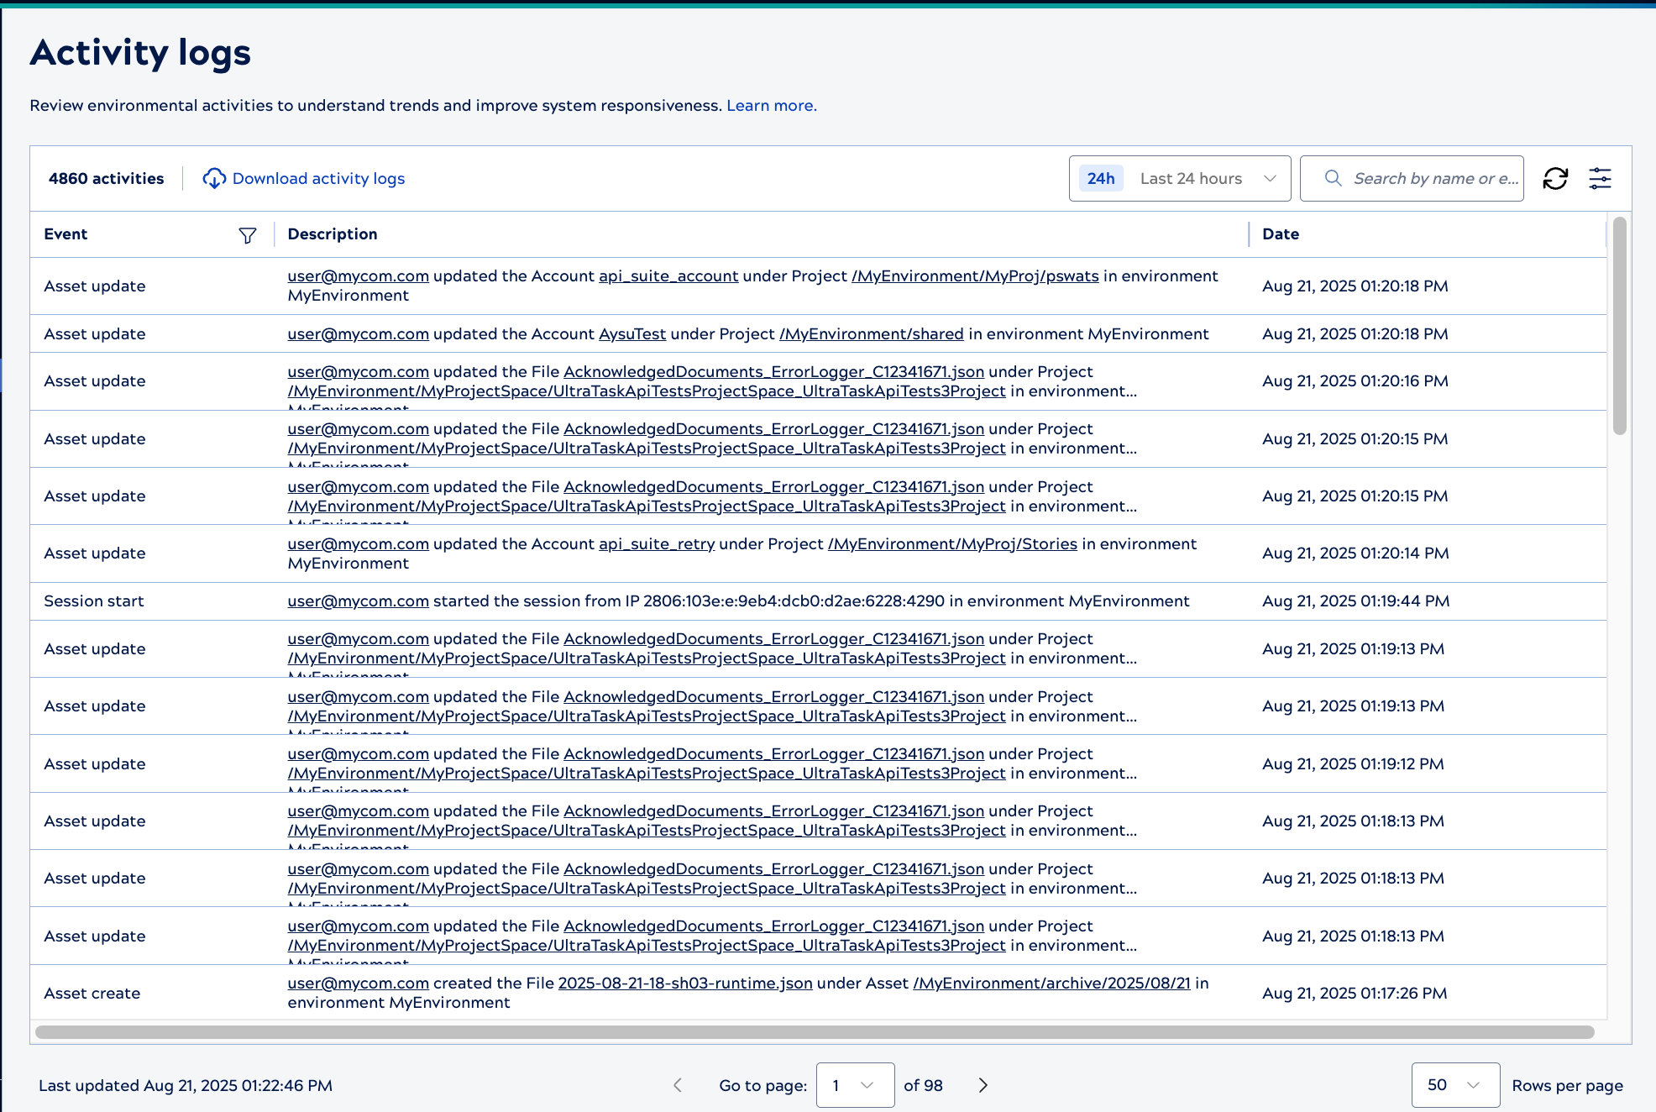Screen dimensions: 1656x1112
Task: Click the vertical table scrollbar
Action: pyautogui.click(x=1619, y=328)
